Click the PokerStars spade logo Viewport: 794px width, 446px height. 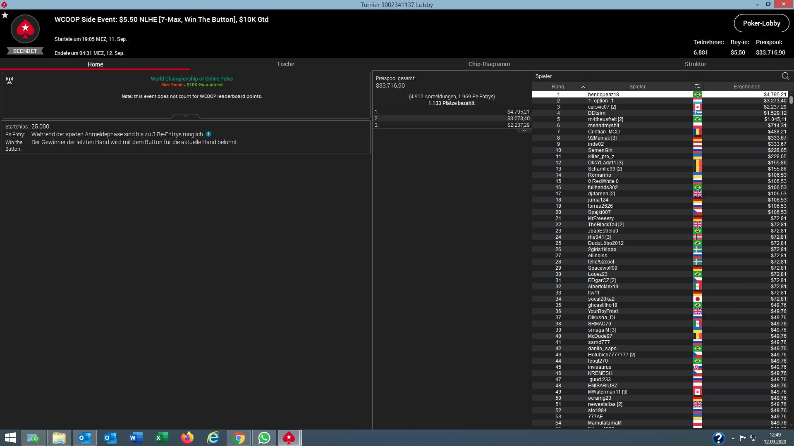(25, 28)
